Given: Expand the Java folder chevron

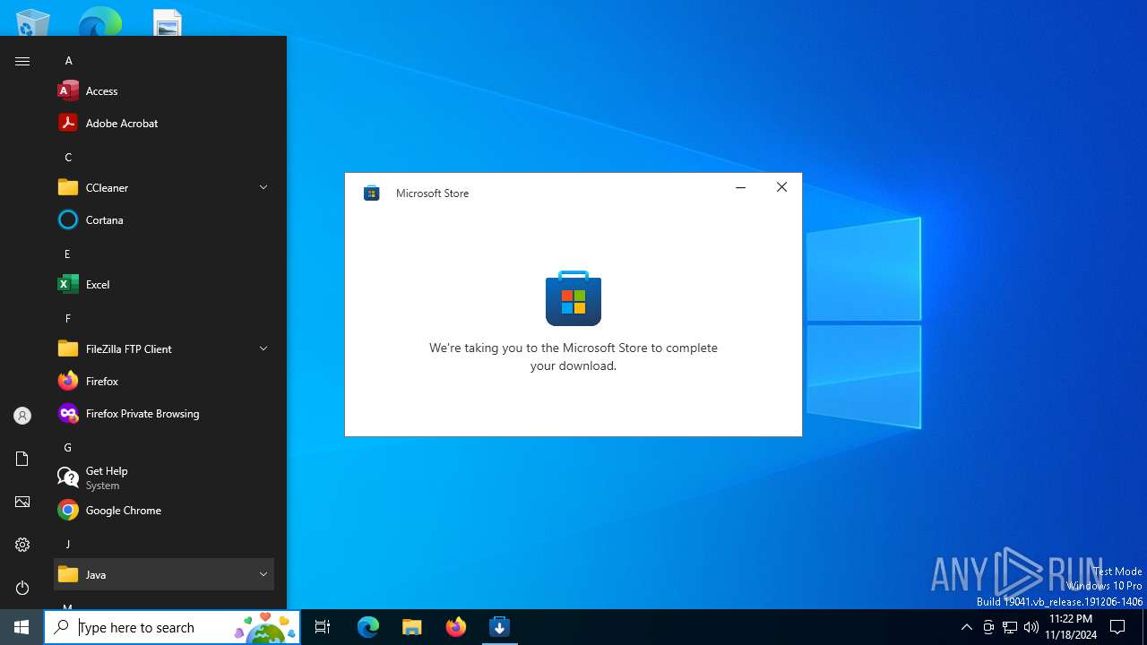Looking at the screenshot, I should pos(263,574).
